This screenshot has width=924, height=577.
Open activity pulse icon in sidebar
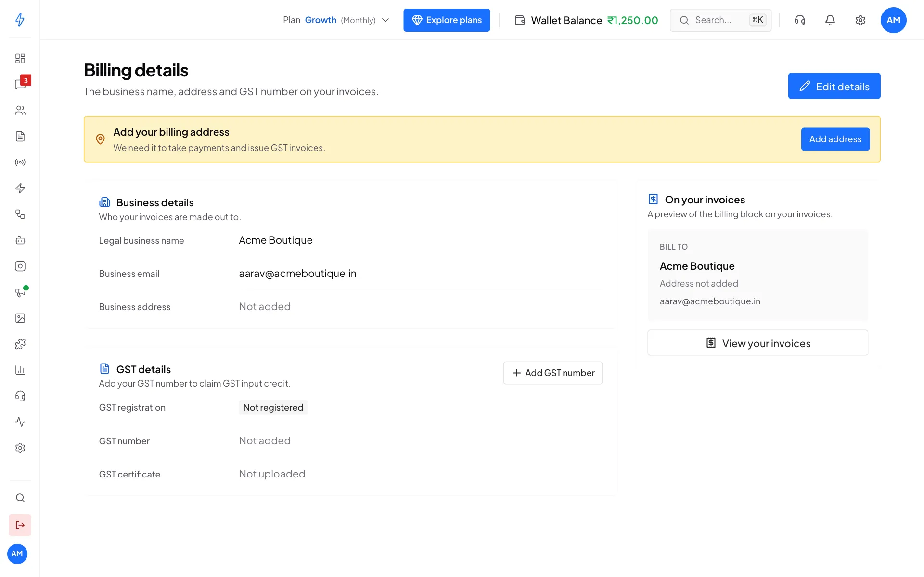point(20,422)
